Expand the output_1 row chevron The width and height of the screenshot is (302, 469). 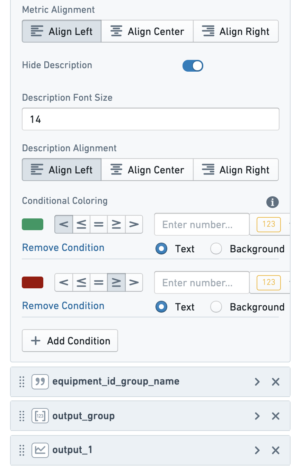pos(257,450)
